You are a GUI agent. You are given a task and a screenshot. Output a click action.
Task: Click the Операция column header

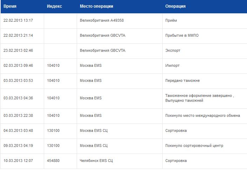(x=175, y=6)
